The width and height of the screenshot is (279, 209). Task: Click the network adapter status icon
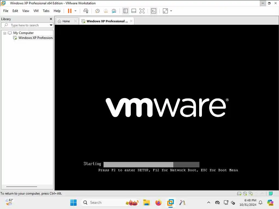(x=251, y=193)
